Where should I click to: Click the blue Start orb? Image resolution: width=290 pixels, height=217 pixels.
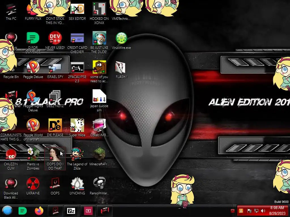(7, 211)
